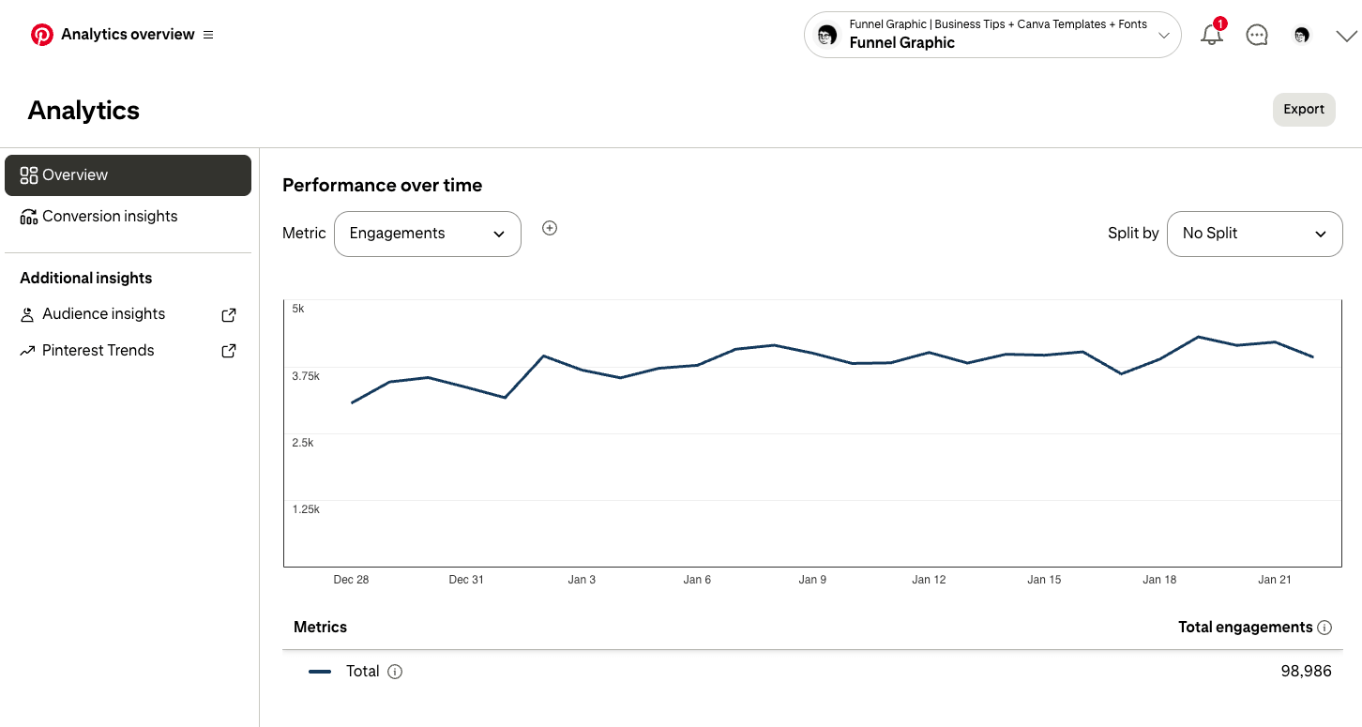
Task: Click the Audience insights person icon
Action: 27,313
